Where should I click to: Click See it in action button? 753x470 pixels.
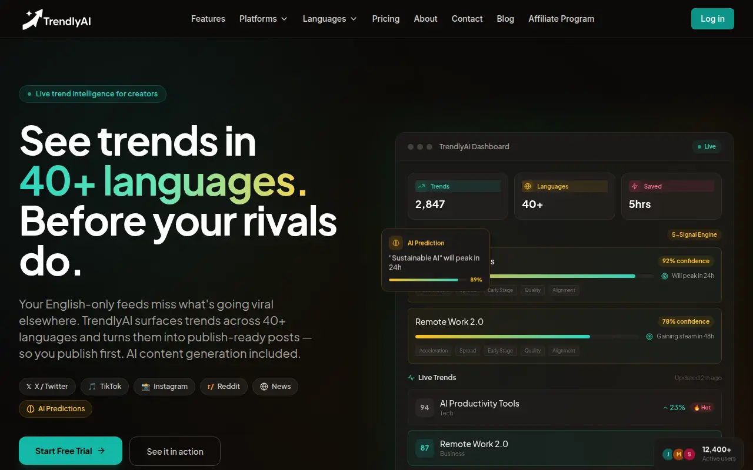coord(175,451)
